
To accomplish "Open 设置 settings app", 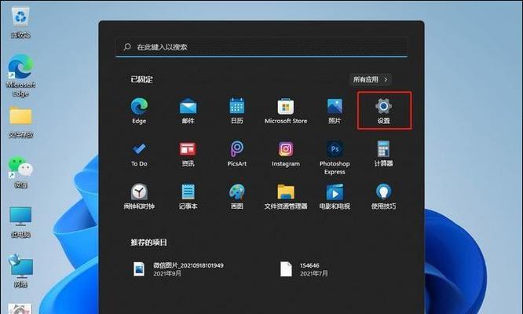I will [x=383, y=111].
